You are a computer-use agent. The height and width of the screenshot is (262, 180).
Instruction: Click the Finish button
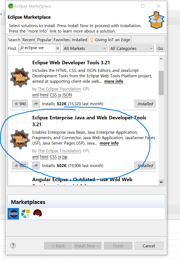[118, 246]
